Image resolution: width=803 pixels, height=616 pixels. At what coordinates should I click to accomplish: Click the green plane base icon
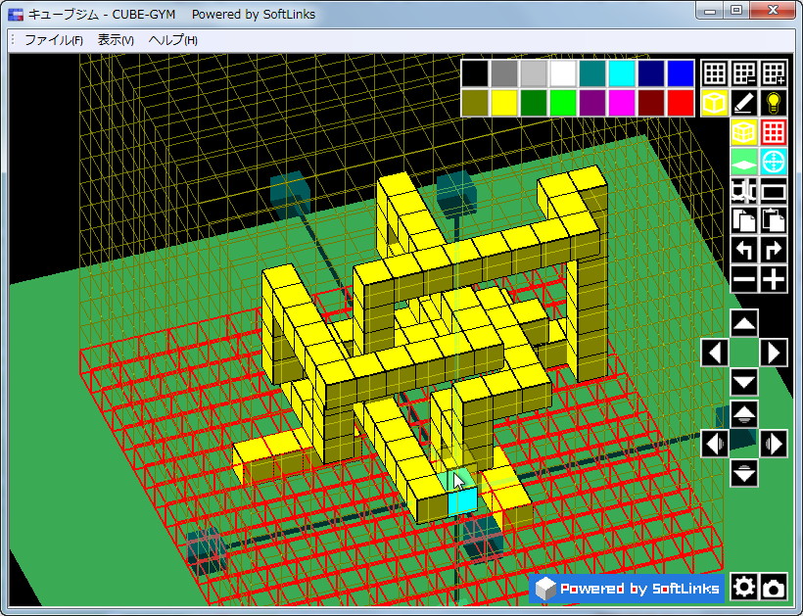[743, 161]
